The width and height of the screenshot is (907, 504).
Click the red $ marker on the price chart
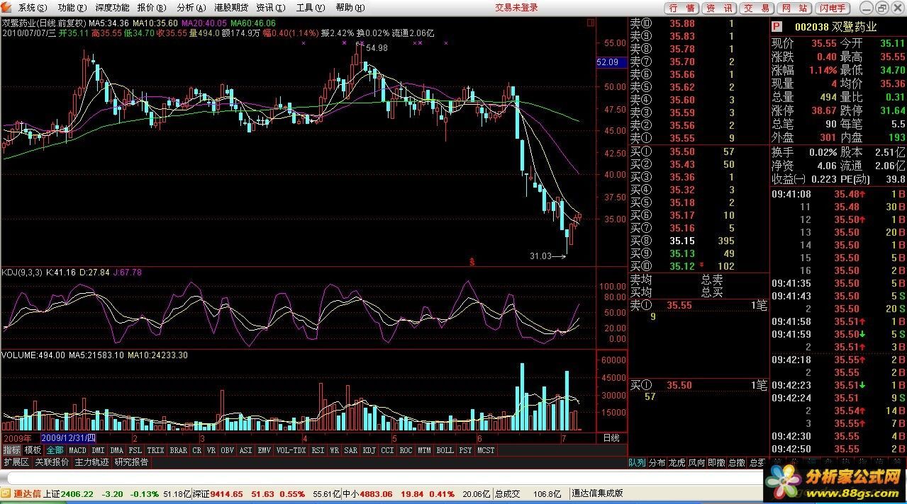click(x=472, y=262)
